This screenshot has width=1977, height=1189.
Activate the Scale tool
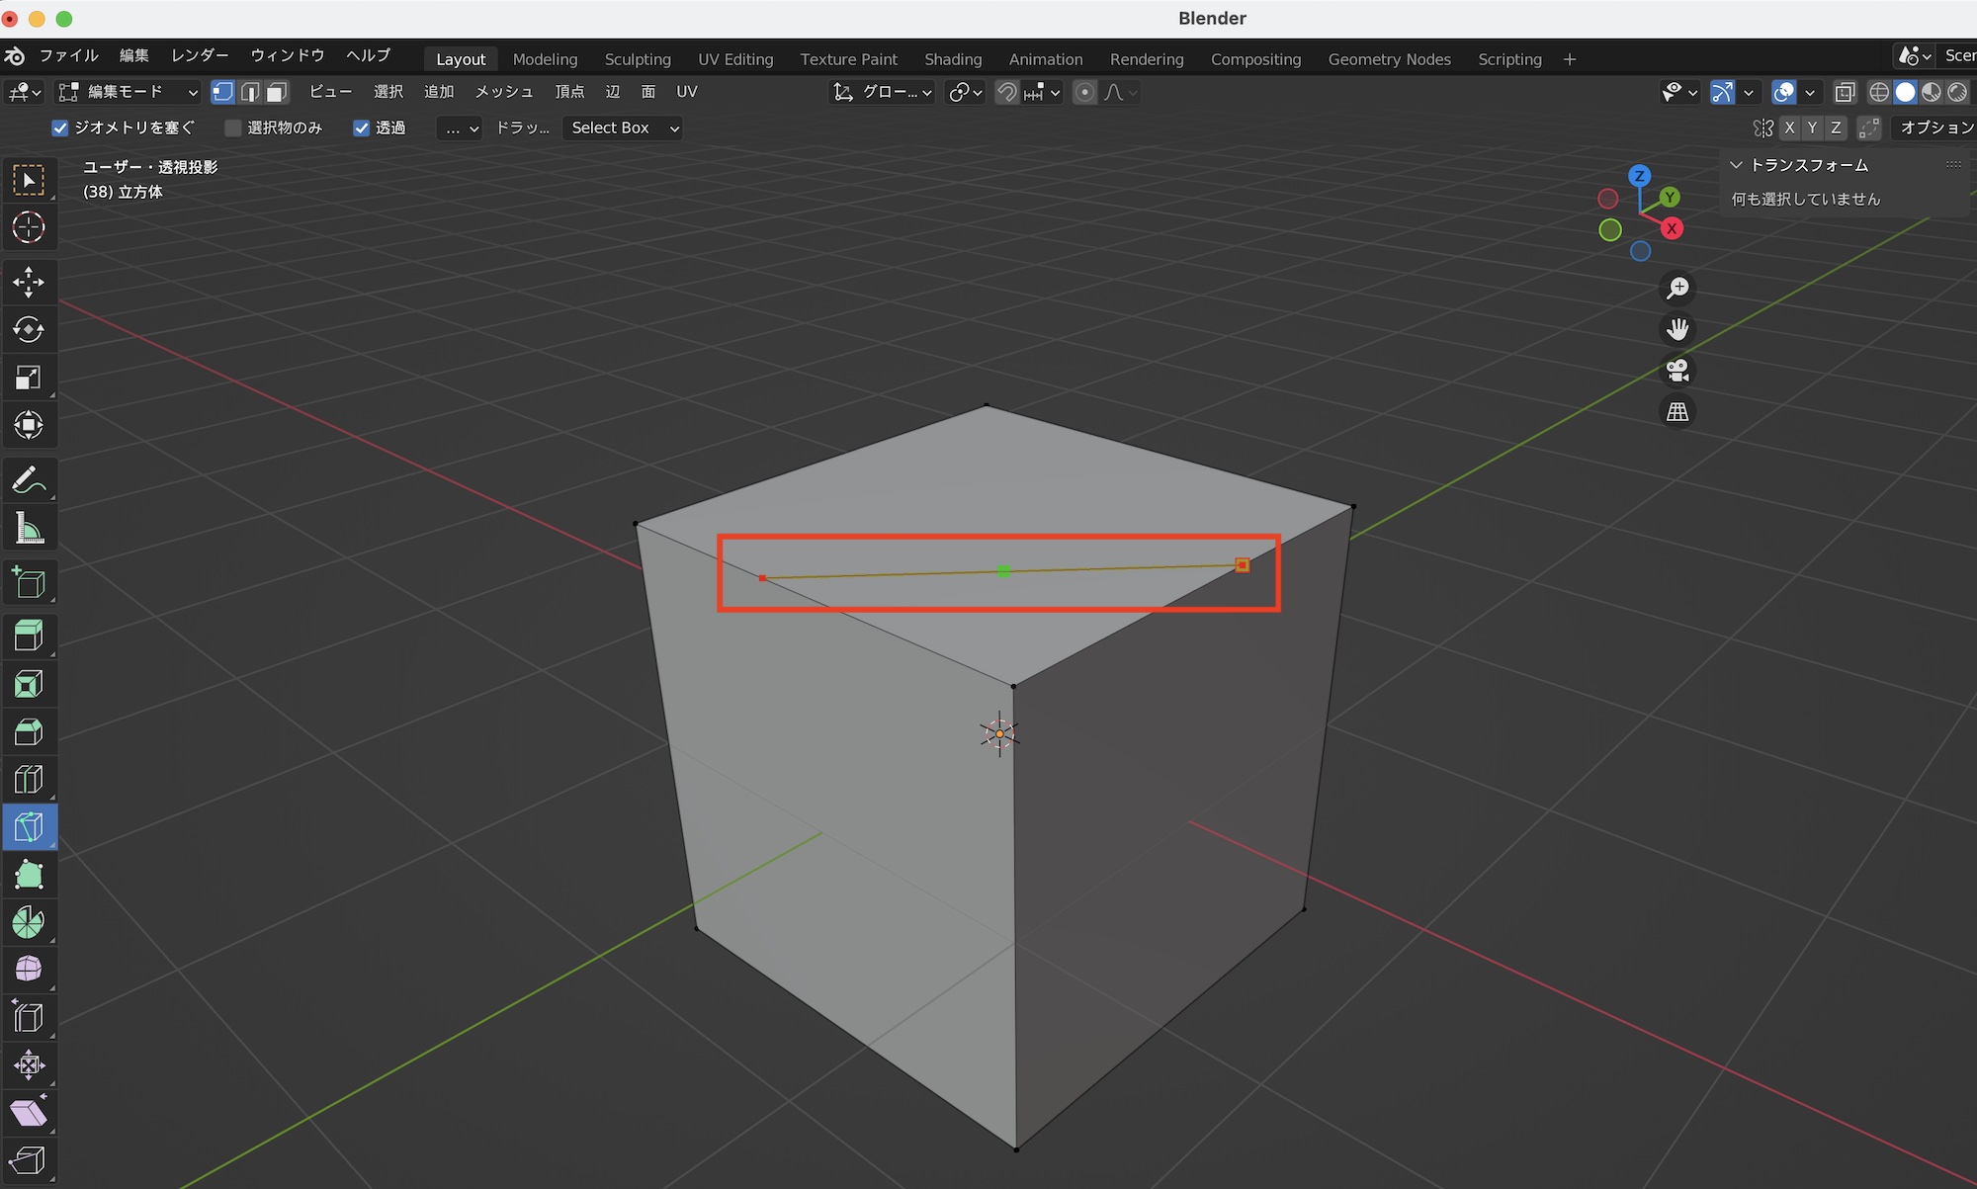tap(29, 378)
